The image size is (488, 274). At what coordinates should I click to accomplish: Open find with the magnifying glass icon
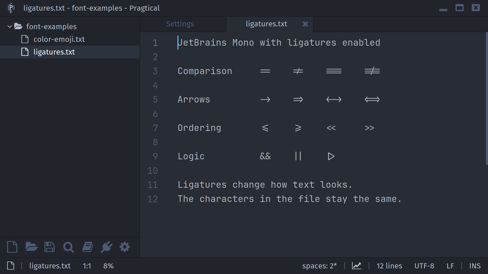[68, 247]
